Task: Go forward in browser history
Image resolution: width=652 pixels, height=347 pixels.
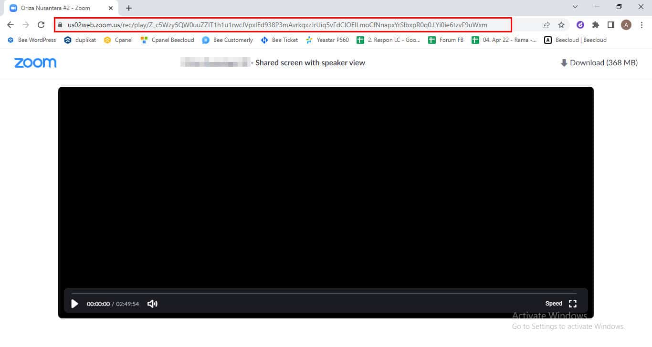Action: tap(26, 25)
